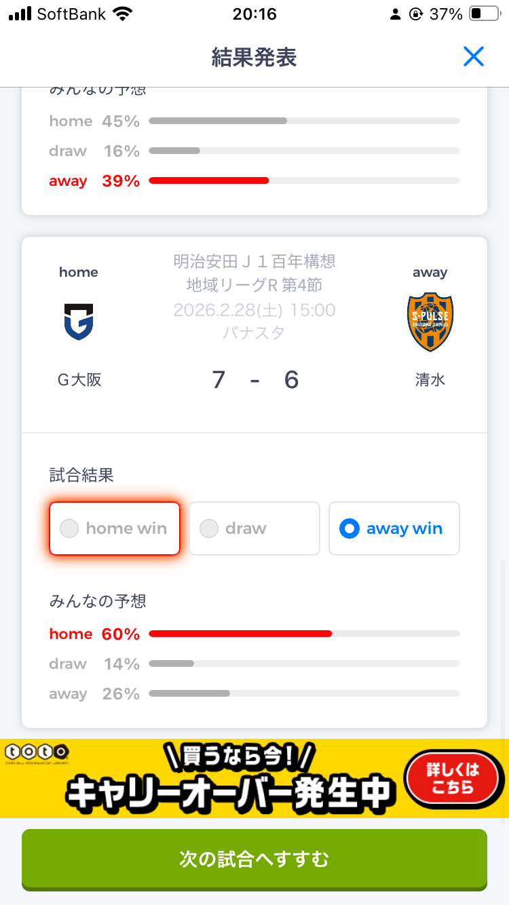
Task: Tap the 清水 S-Pulse team crest
Action: [430, 322]
